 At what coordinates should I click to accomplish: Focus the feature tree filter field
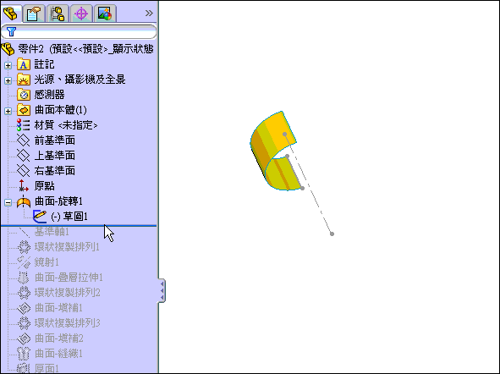pos(79,32)
